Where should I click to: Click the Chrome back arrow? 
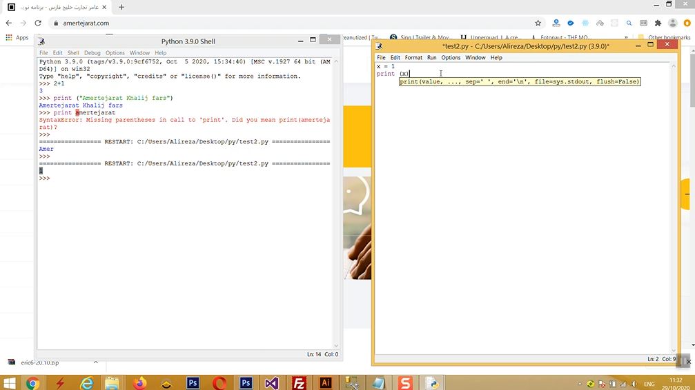tap(9, 23)
